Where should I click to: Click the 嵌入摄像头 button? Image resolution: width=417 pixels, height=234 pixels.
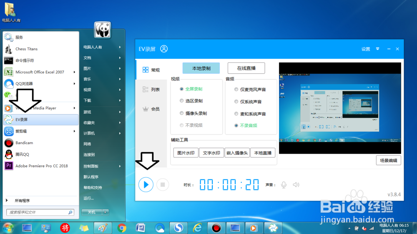coord(237,153)
